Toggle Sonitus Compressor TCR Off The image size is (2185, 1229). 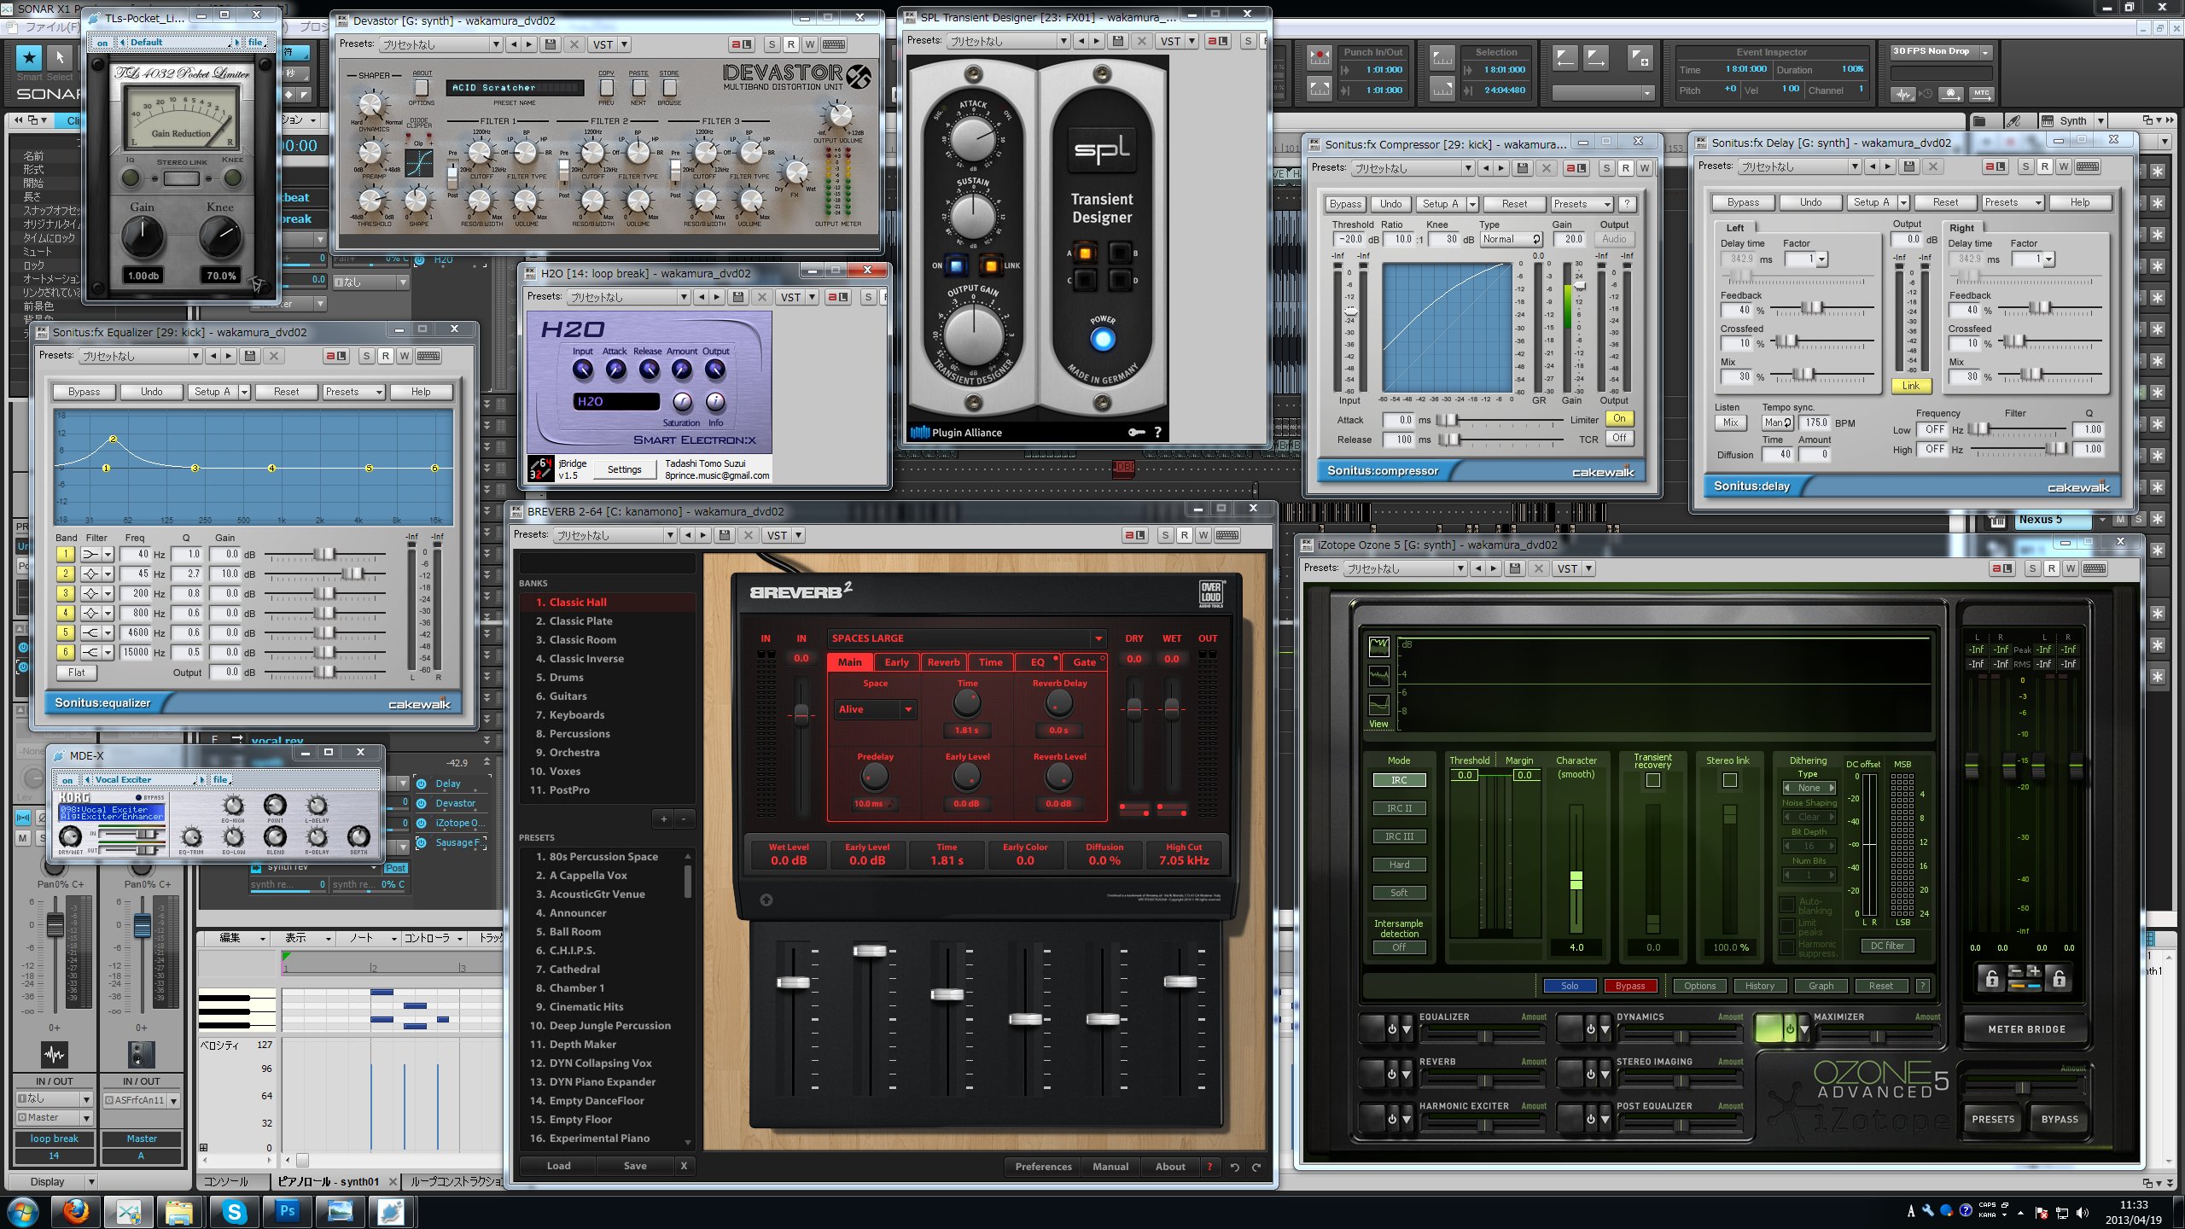(x=1619, y=439)
